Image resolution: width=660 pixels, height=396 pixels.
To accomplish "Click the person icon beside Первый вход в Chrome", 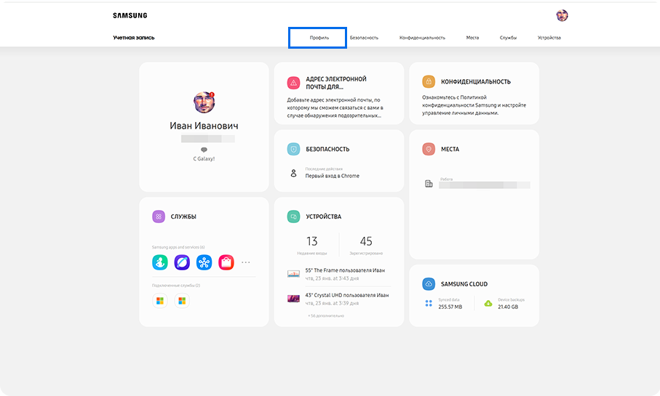I will (x=294, y=173).
